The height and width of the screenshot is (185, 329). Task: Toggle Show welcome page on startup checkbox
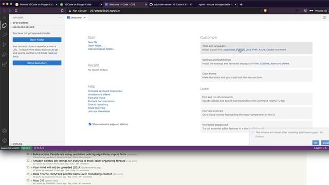(90, 124)
